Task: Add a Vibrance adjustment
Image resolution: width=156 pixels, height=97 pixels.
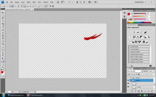Action: (x=131, y=37)
